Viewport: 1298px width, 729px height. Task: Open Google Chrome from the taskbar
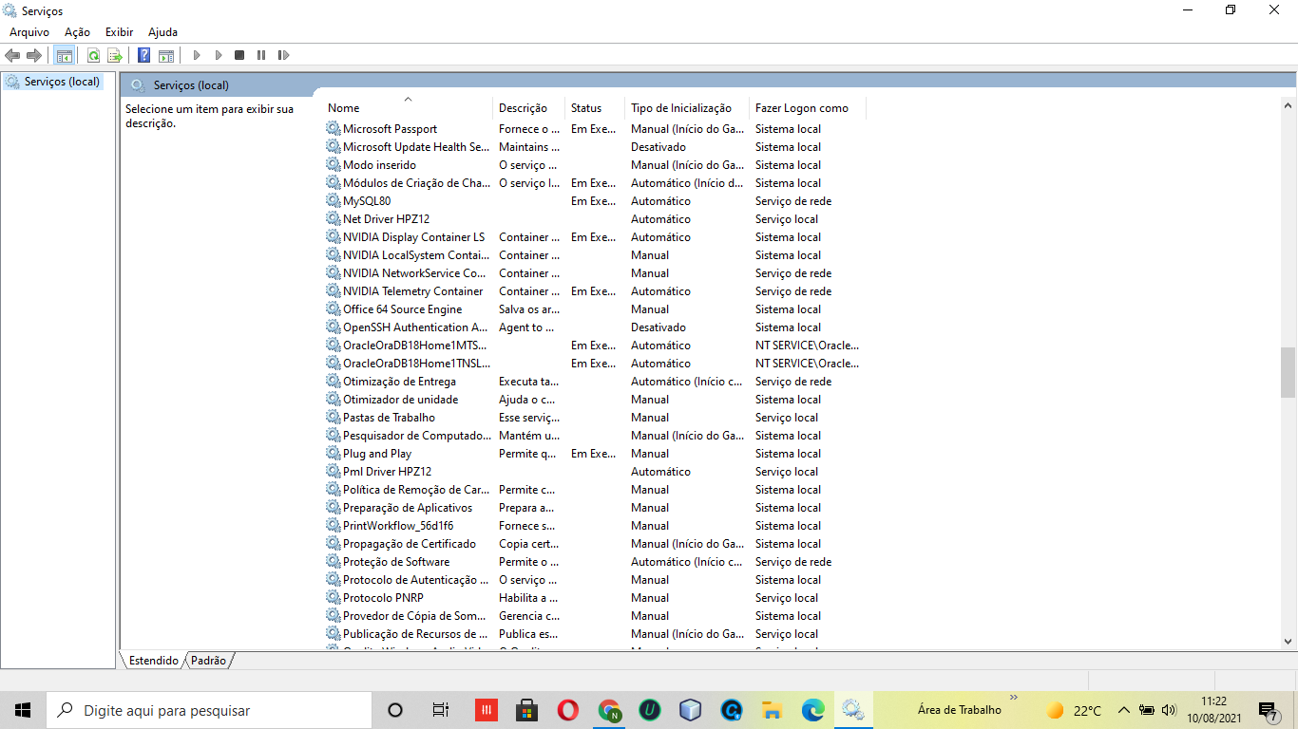pyautogui.click(x=609, y=710)
